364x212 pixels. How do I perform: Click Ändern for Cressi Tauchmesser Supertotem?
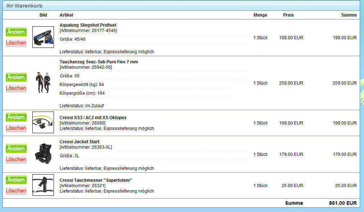tap(16, 180)
